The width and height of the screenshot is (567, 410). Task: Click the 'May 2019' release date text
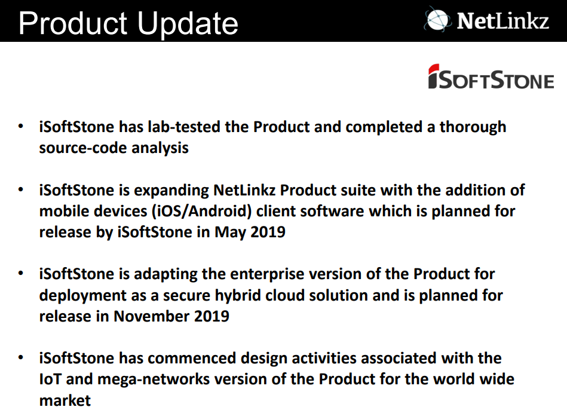(x=250, y=232)
